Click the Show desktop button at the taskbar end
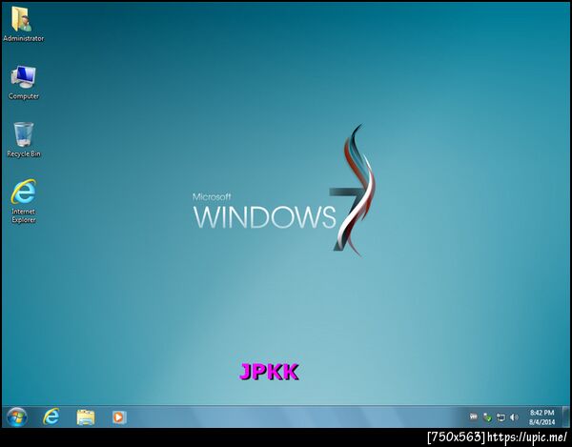 (x=566, y=417)
